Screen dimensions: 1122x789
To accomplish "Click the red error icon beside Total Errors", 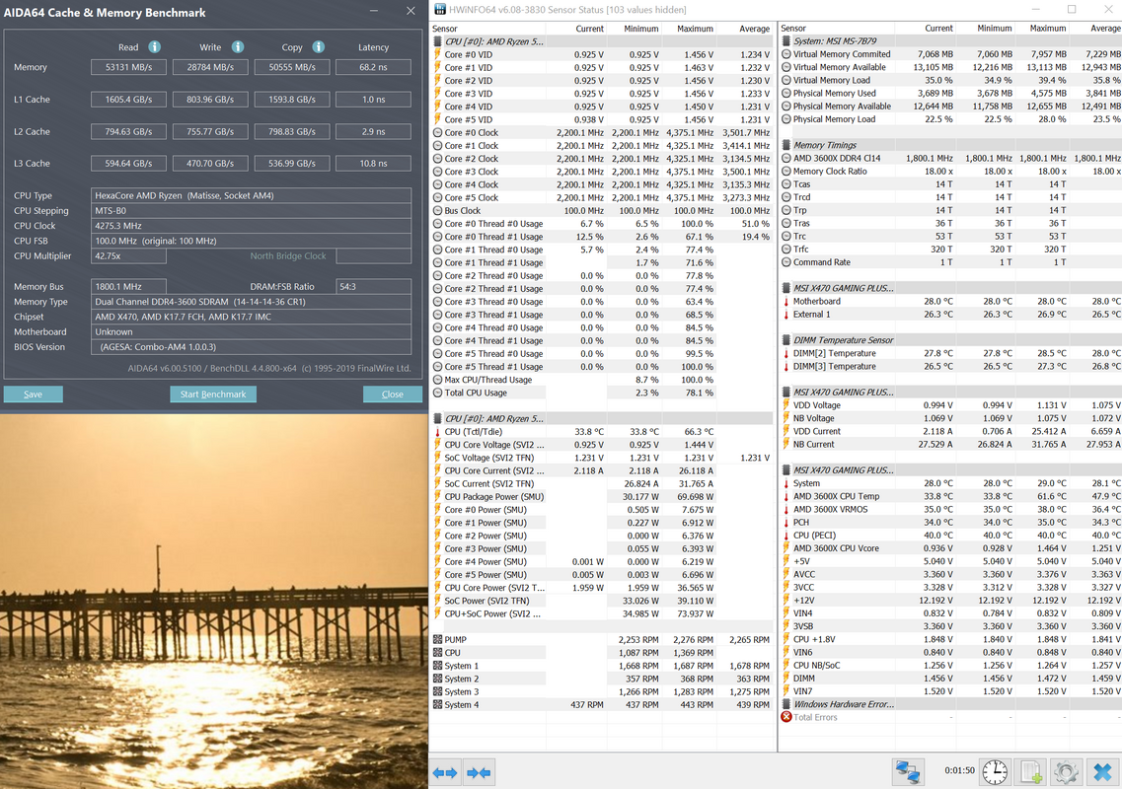I will pos(785,717).
